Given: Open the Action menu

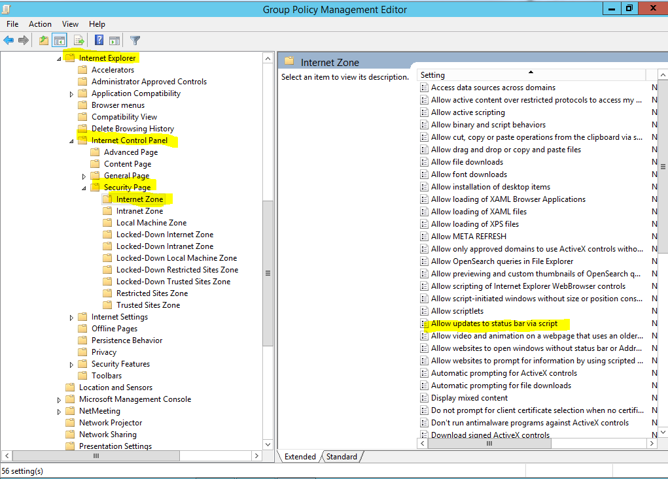Looking at the screenshot, I should (40, 24).
